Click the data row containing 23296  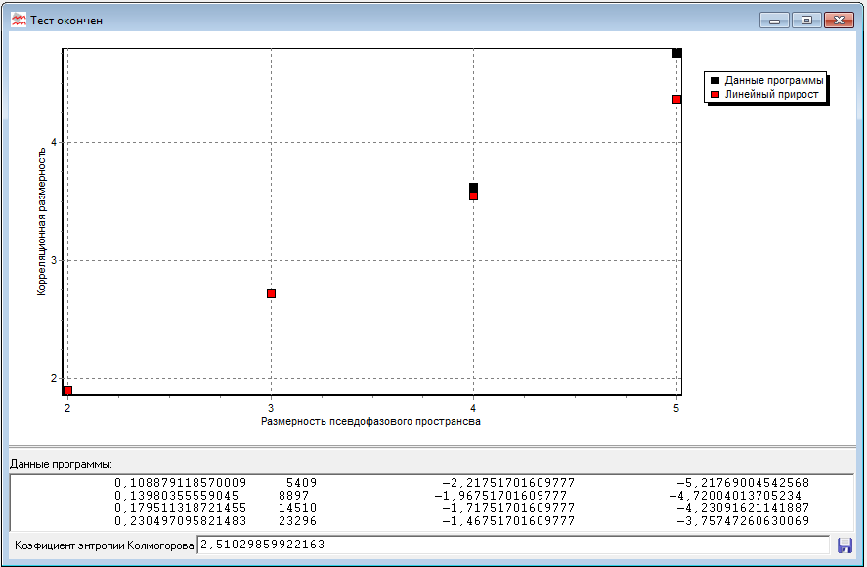[x=430, y=521]
